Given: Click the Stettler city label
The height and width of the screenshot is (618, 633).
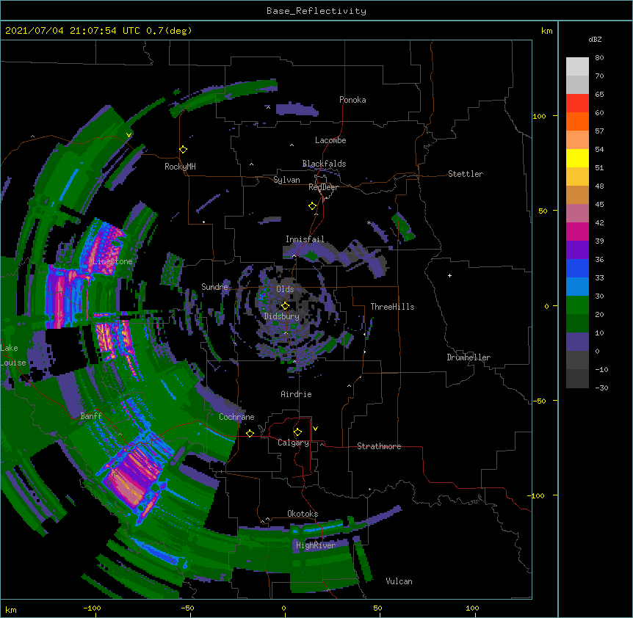Looking at the screenshot, I should (466, 174).
